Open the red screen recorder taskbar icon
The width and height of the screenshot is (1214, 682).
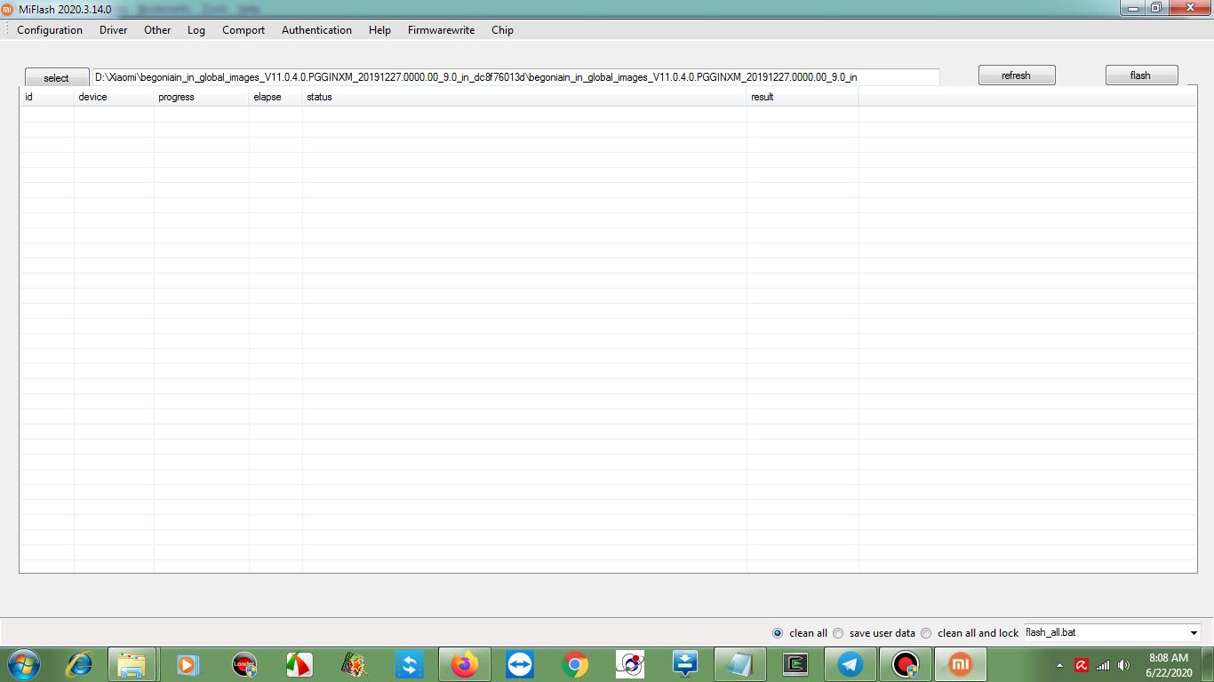pos(905,664)
